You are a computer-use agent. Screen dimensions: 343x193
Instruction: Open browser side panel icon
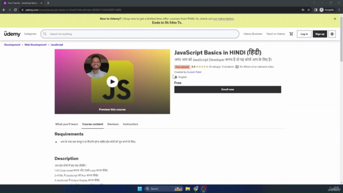(316, 10)
